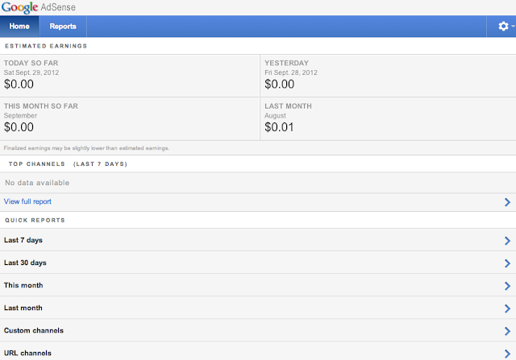
Task: Switch to the Home tab
Action: click(x=19, y=26)
